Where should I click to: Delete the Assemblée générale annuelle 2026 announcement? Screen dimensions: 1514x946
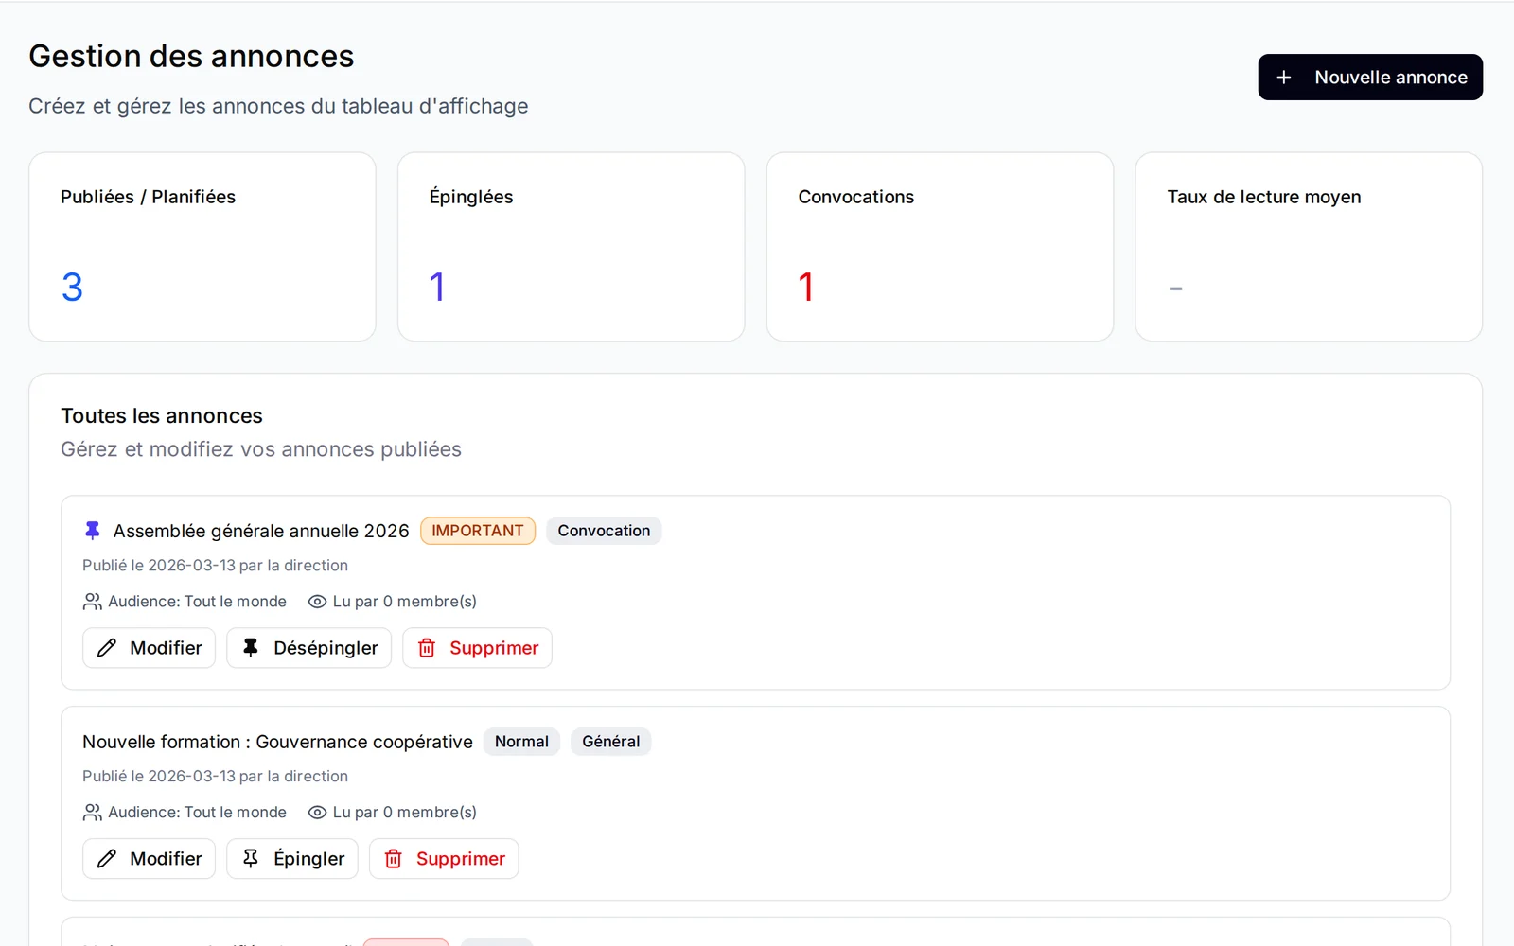(477, 648)
